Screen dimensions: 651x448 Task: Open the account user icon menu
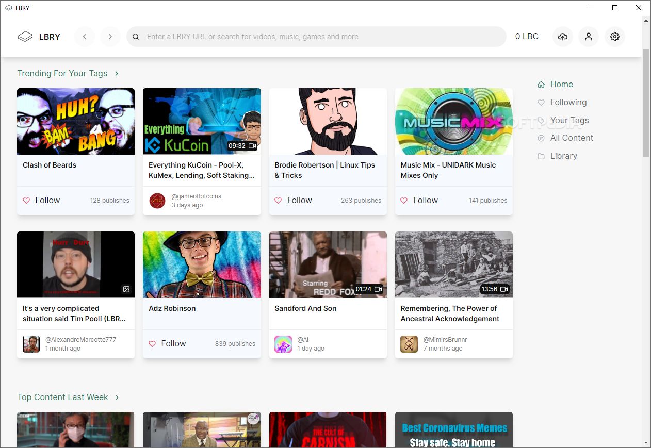pos(589,37)
